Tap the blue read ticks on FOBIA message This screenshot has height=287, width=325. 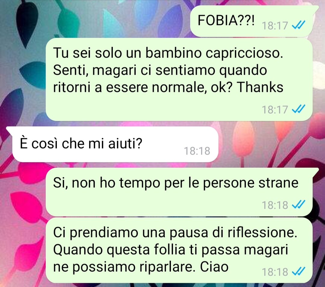point(298,25)
